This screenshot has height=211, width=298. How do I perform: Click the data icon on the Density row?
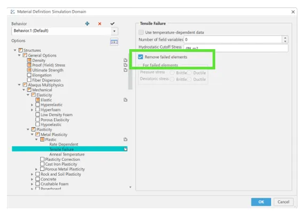pos(126,60)
